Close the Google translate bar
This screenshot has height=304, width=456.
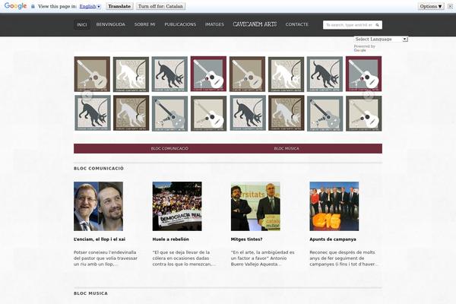point(450,6)
